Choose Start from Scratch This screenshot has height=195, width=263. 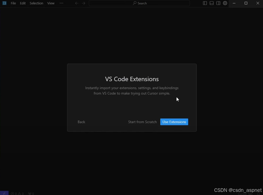pos(142,122)
